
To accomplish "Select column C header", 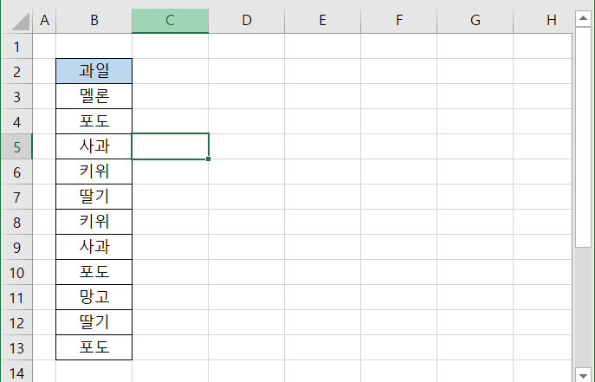I will (x=170, y=21).
